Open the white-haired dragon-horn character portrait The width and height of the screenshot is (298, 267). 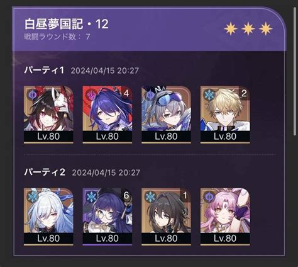[x=48, y=217]
